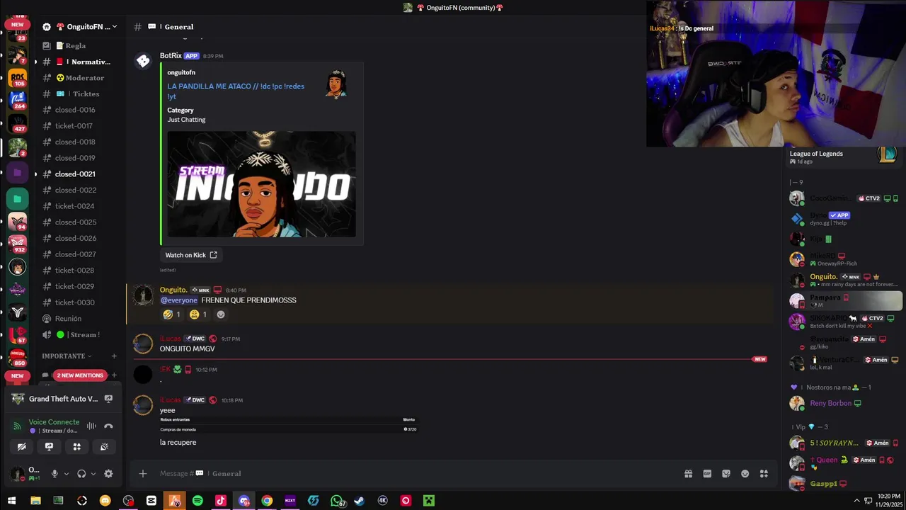Viewport: 906px width, 510px height.
Task: Deafen using the headphones icon
Action: tap(81, 474)
